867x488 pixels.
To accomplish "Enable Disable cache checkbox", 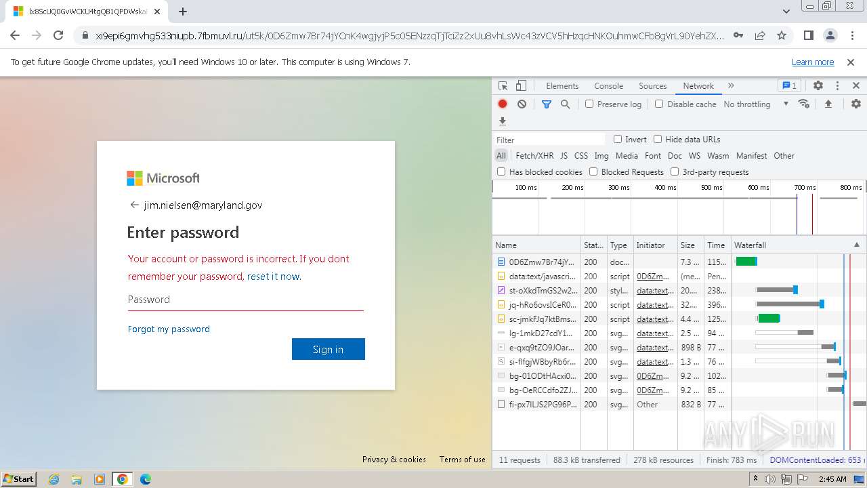I will point(659,104).
